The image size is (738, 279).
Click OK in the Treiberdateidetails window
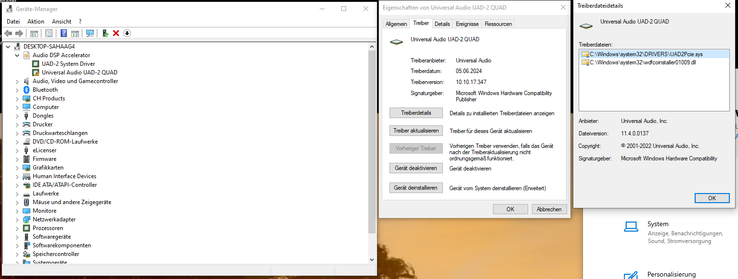pyautogui.click(x=712, y=198)
